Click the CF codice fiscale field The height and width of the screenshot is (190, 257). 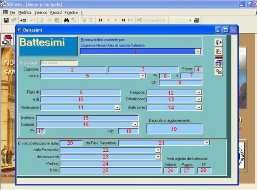(181, 83)
